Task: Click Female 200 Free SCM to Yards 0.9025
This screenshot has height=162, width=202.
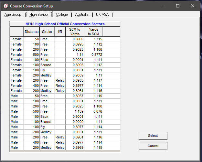Action: [75, 49]
